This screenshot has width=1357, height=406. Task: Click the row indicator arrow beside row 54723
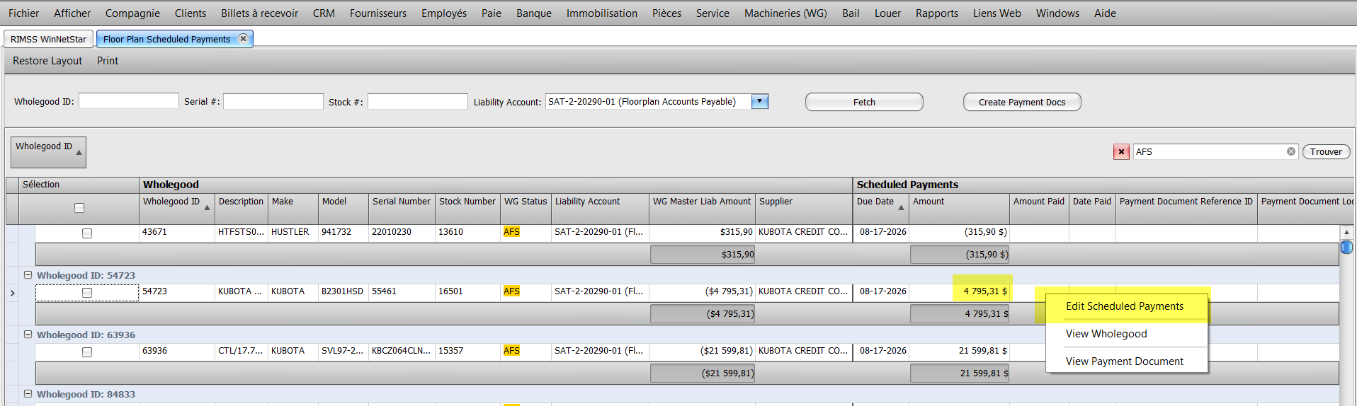click(12, 293)
